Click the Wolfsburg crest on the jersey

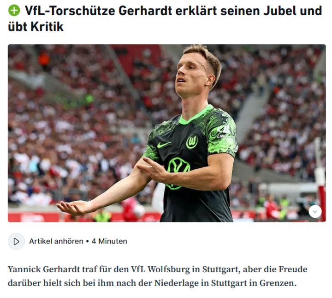pyautogui.click(x=192, y=141)
